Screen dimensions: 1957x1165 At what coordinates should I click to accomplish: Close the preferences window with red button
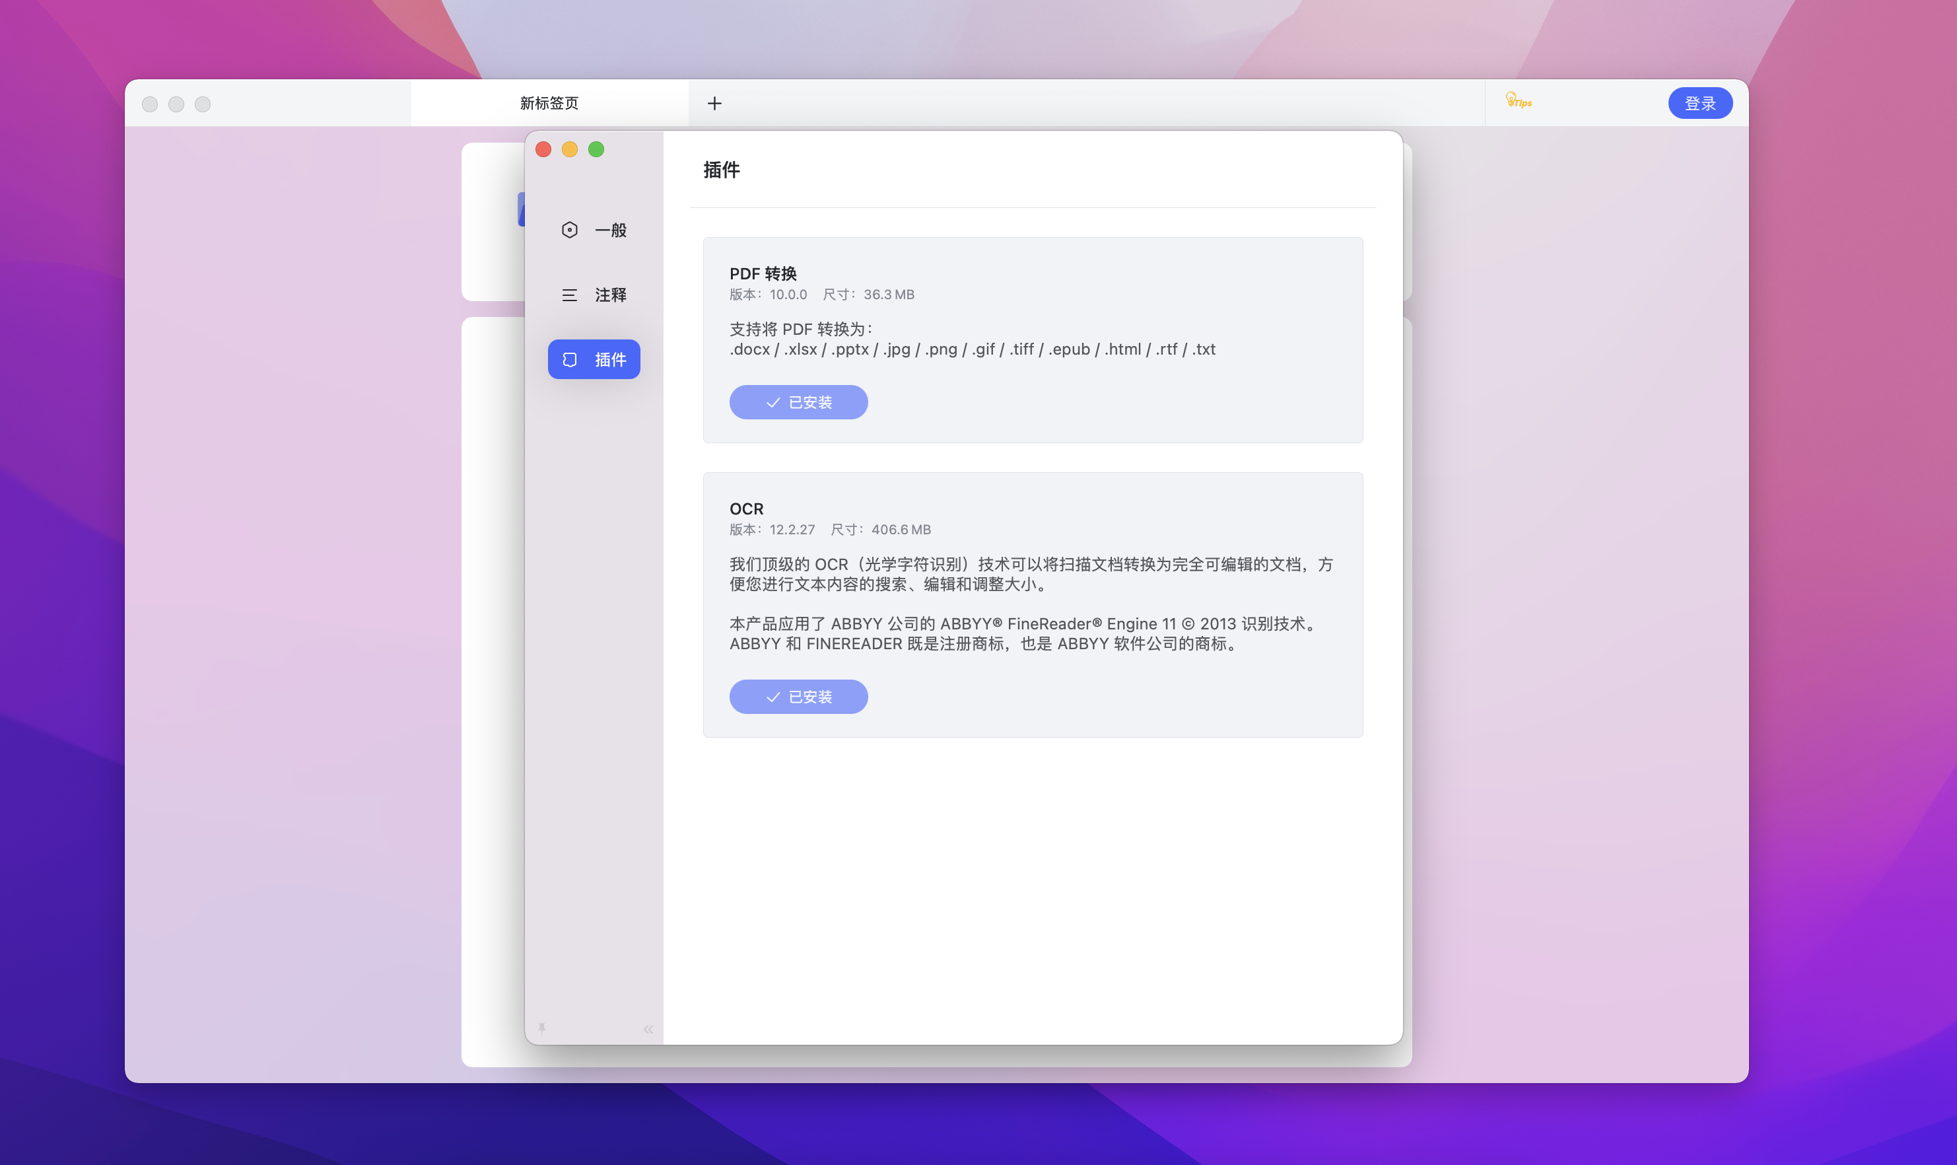[x=543, y=149]
